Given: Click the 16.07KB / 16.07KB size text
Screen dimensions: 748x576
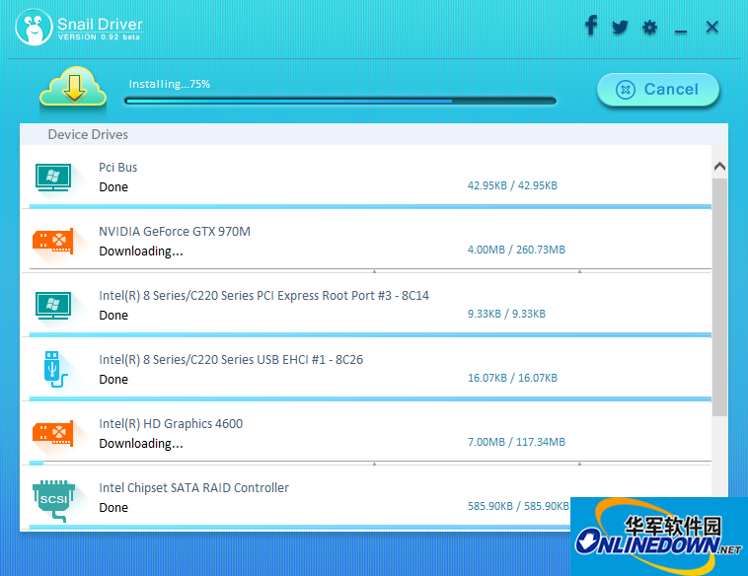Looking at the screenshot, I should click(x=512, y=378).
